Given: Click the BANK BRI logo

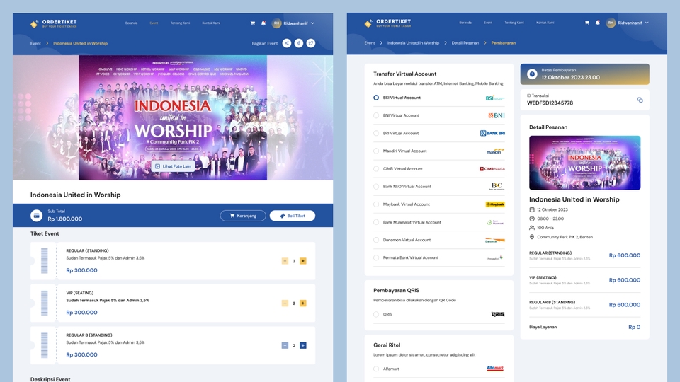Looking at the screenshot, I should click(492, 133).
